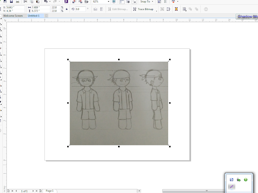
Task: Undo the last action
Action: (46, 2)
